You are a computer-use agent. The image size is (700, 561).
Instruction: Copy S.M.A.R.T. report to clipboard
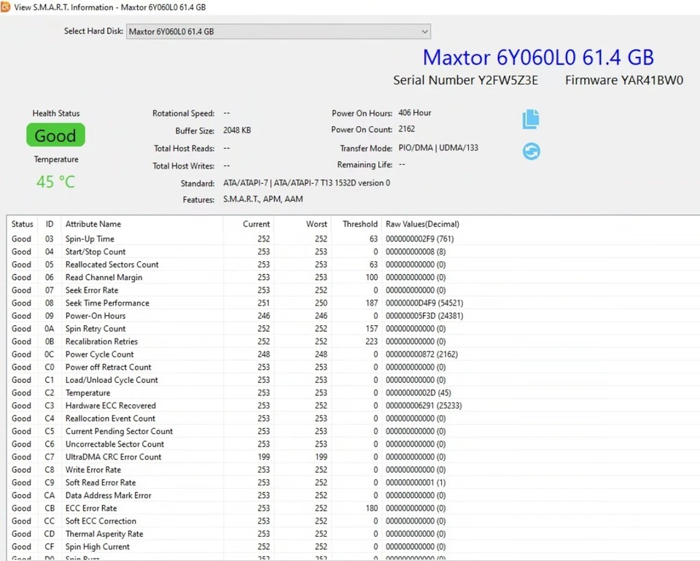pos(531,119)
